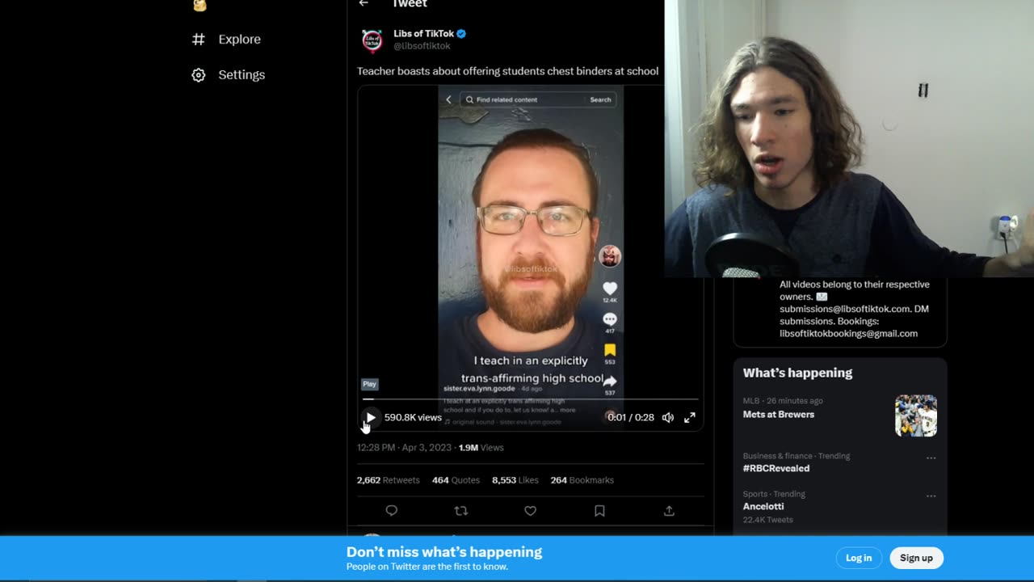Click the Search button in the video
Viewport: 1034px width, 582px height.
point(600,99)
